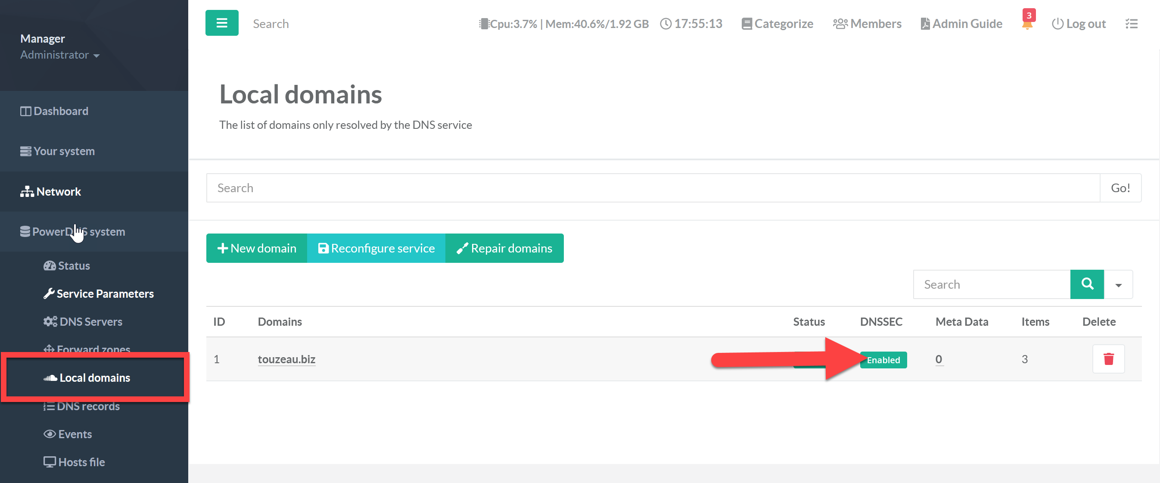
Task: Click the Reconfigure service button
Action: point(376,248)
